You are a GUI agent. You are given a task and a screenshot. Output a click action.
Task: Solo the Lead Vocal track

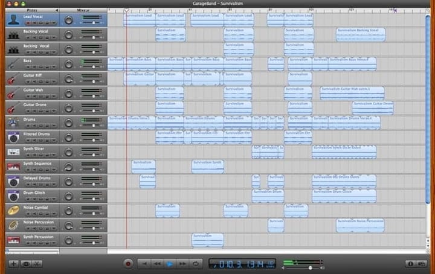tap(41, 24)
